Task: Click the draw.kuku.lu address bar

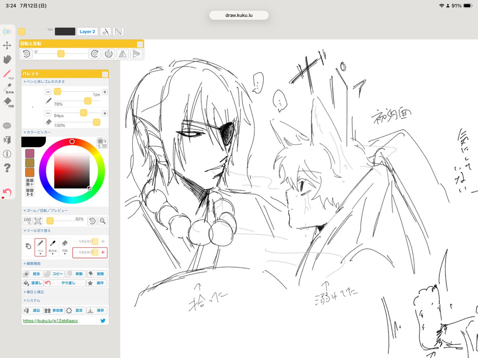Action: click(x=239, y=15)
